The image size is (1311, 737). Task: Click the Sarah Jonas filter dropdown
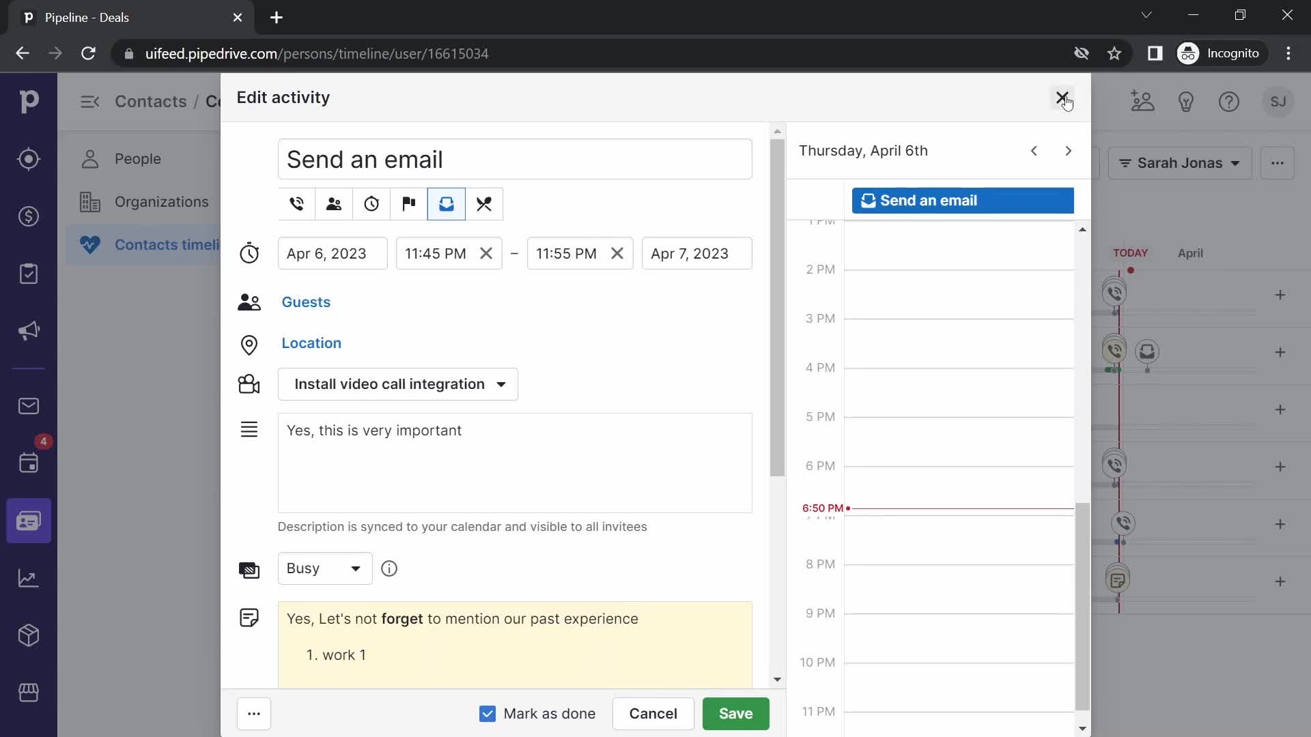click(x=1181, y=163)
